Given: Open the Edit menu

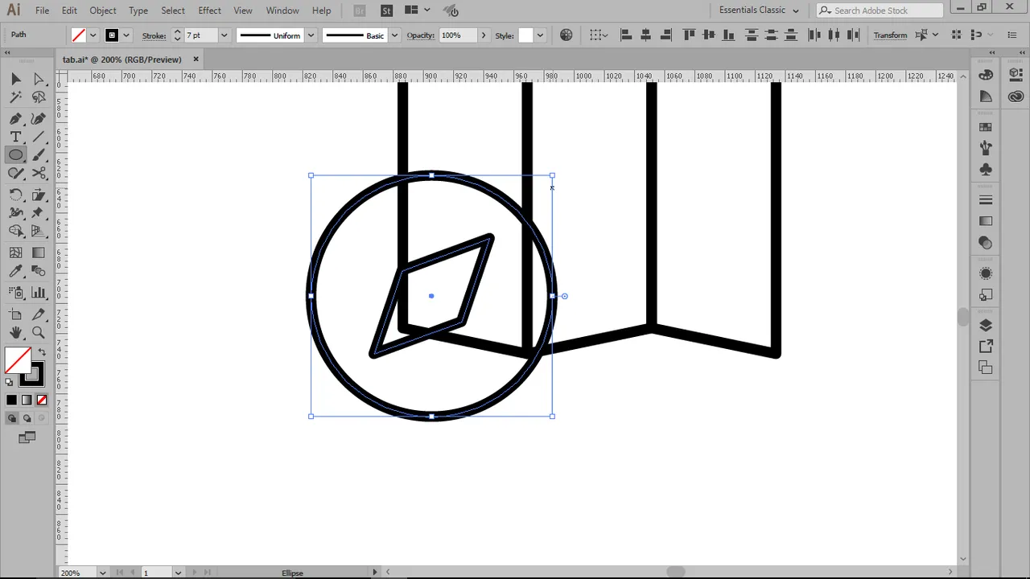Looking at the screenshot, I should 69,10.
